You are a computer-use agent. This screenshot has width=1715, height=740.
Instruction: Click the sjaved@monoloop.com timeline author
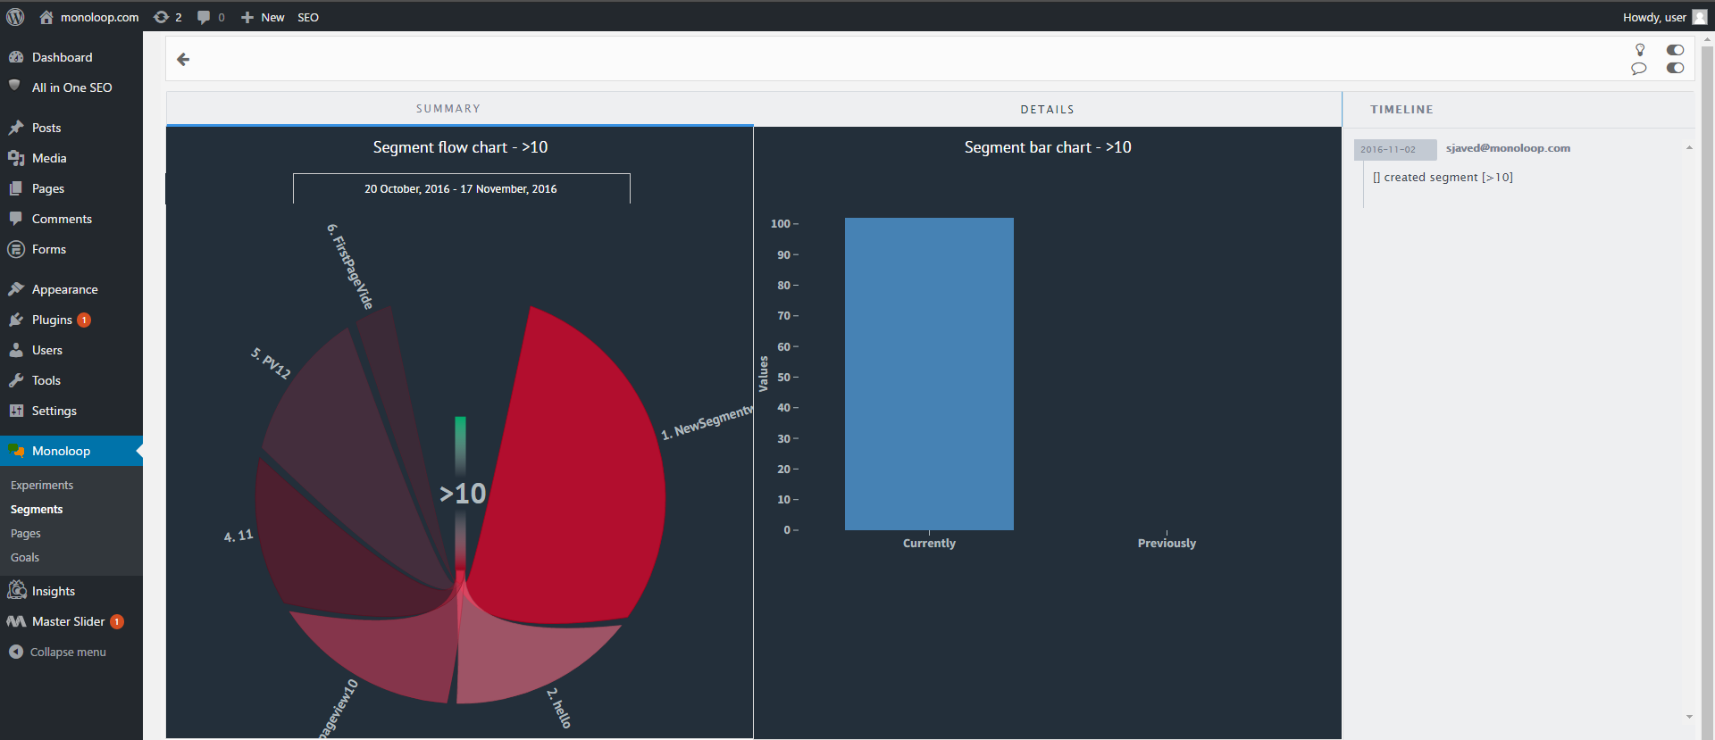pos(1508,148)
